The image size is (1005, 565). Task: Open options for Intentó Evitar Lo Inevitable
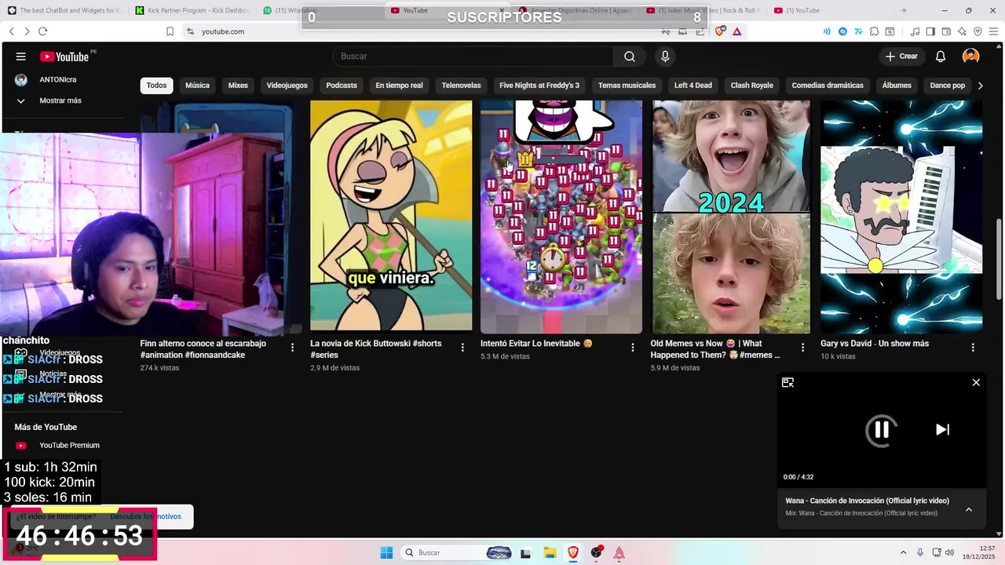tap(633, 347)
